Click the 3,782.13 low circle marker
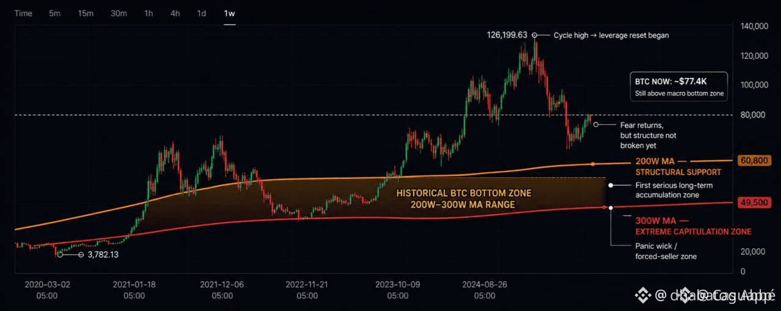 tap(81, 254)
